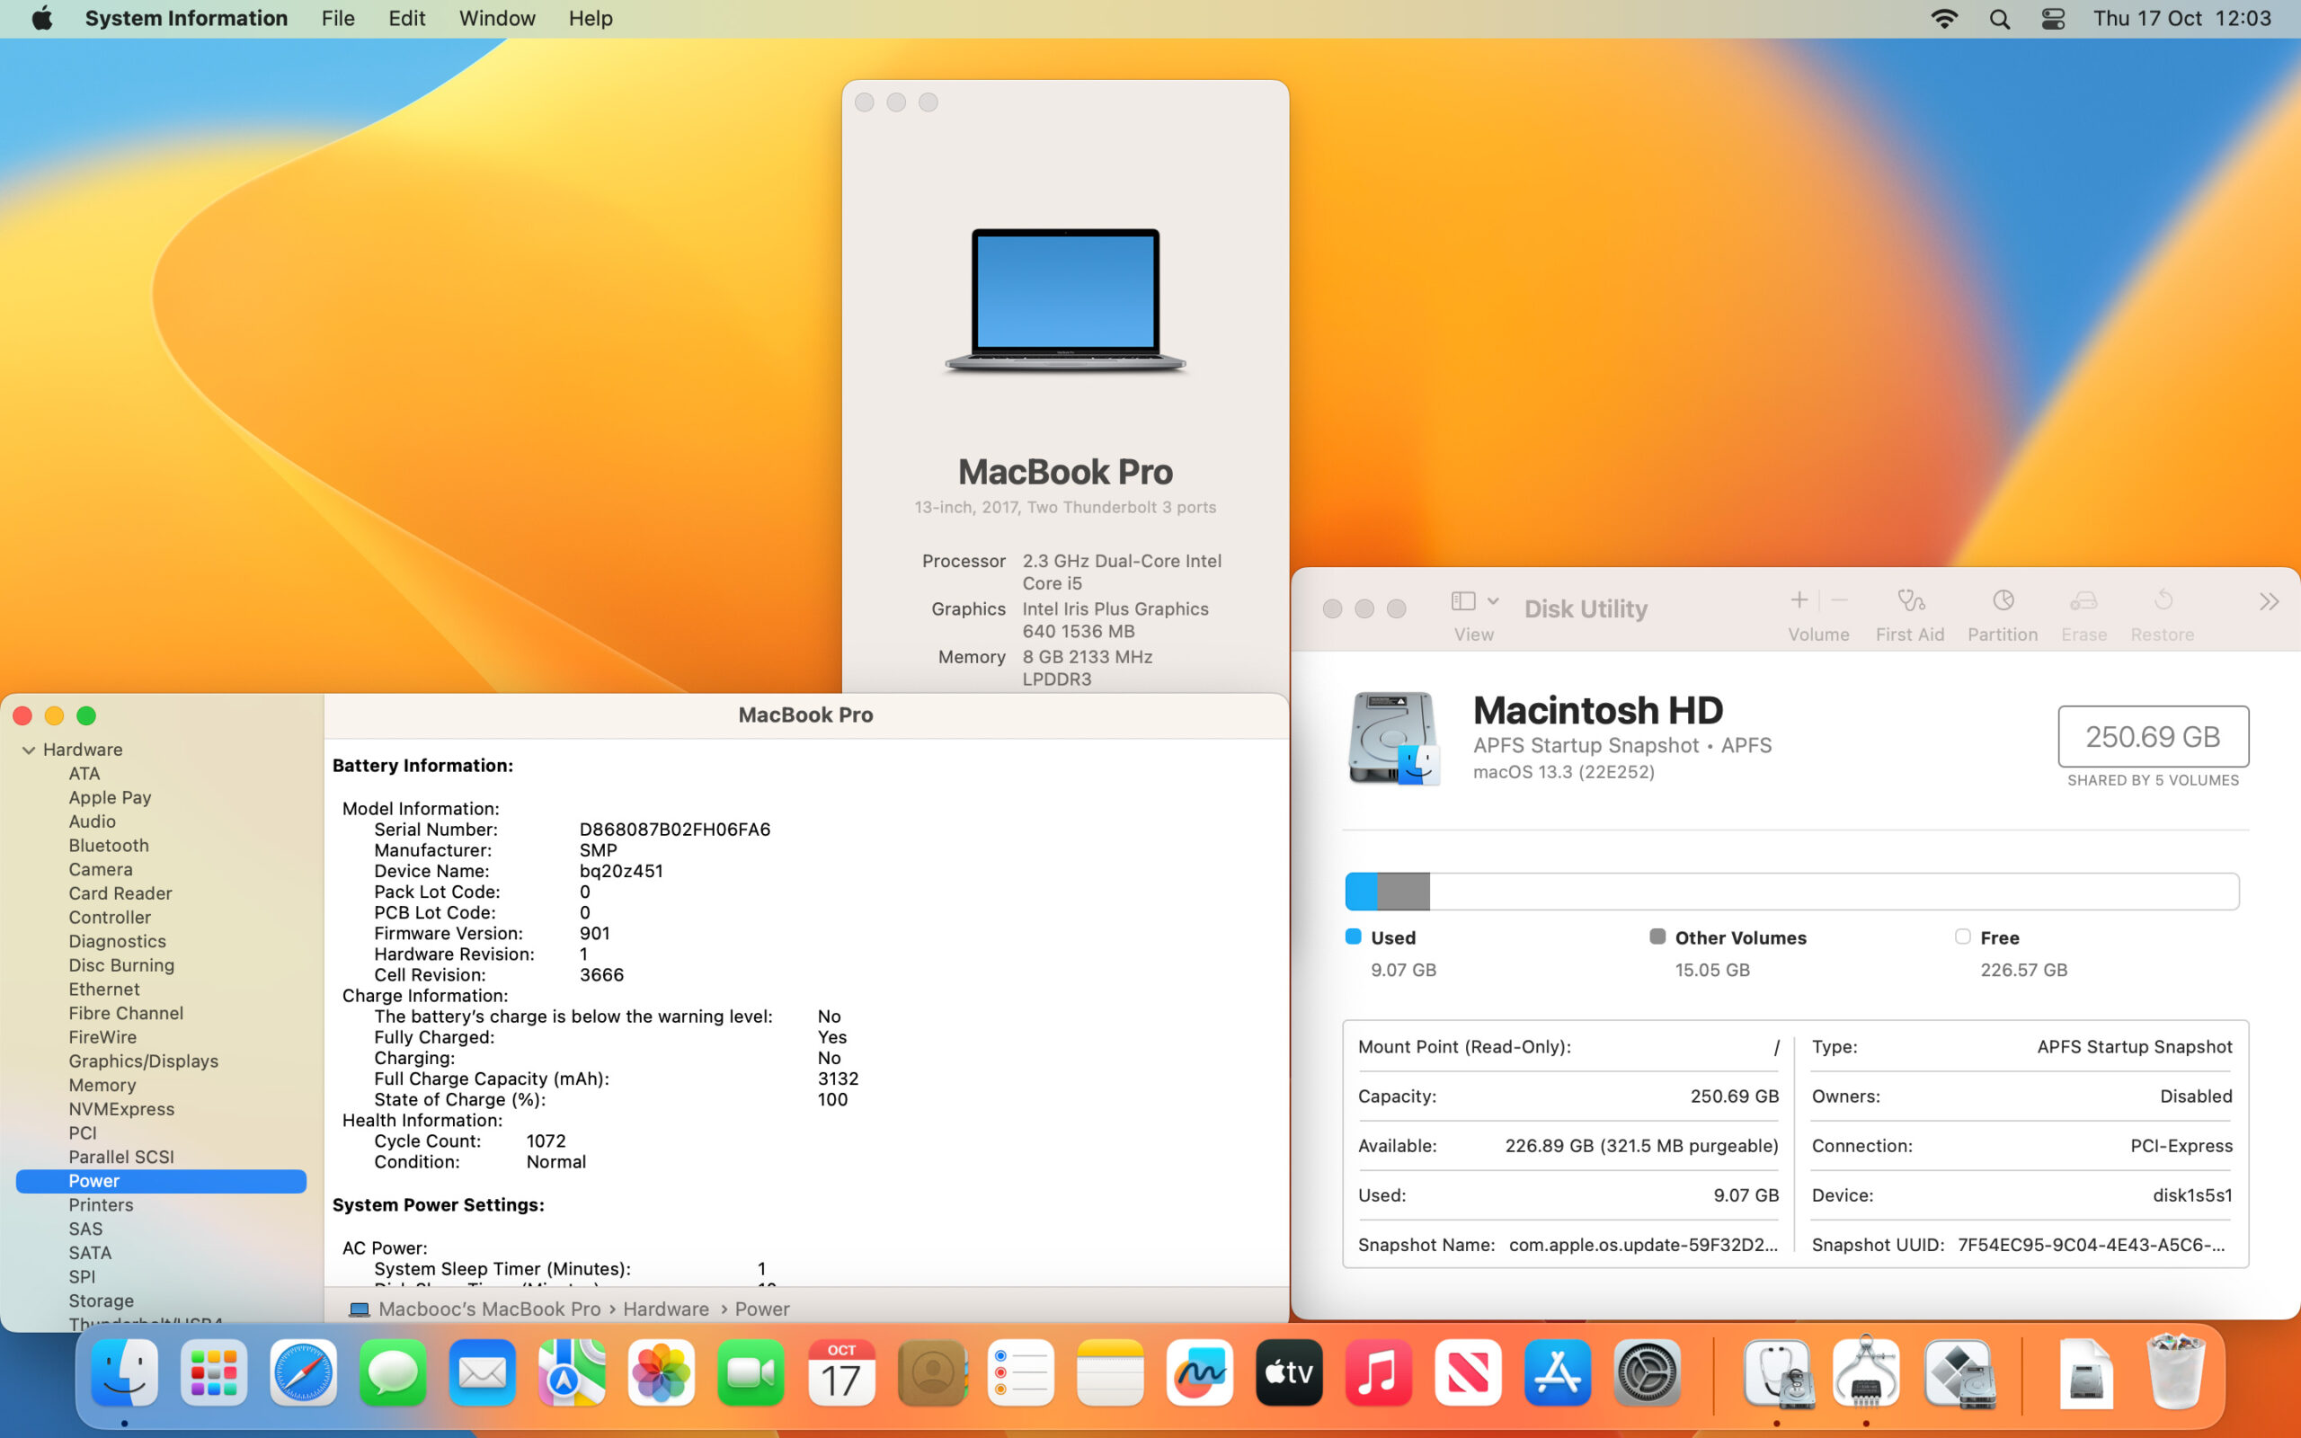Open Reminders from the Dock

click(1020, 1372)
